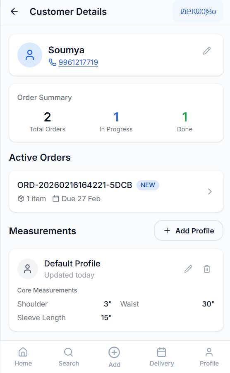Open the Delivery tab
This screenshot has height=373, width=230.
pyautogui.click(x=162, y=356)
